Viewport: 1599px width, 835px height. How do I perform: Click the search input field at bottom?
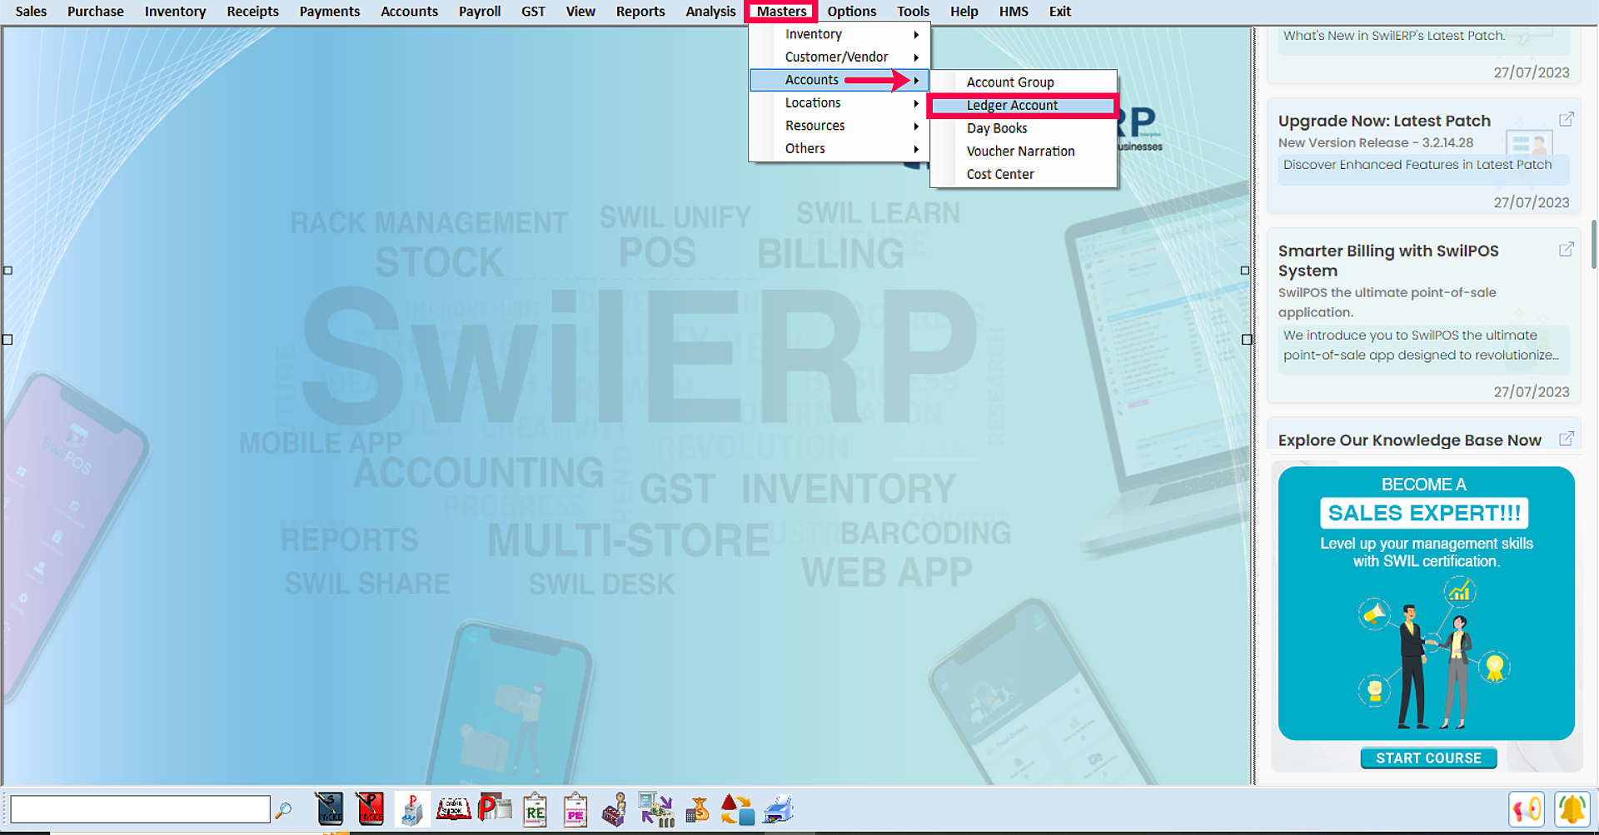[140, 809]
